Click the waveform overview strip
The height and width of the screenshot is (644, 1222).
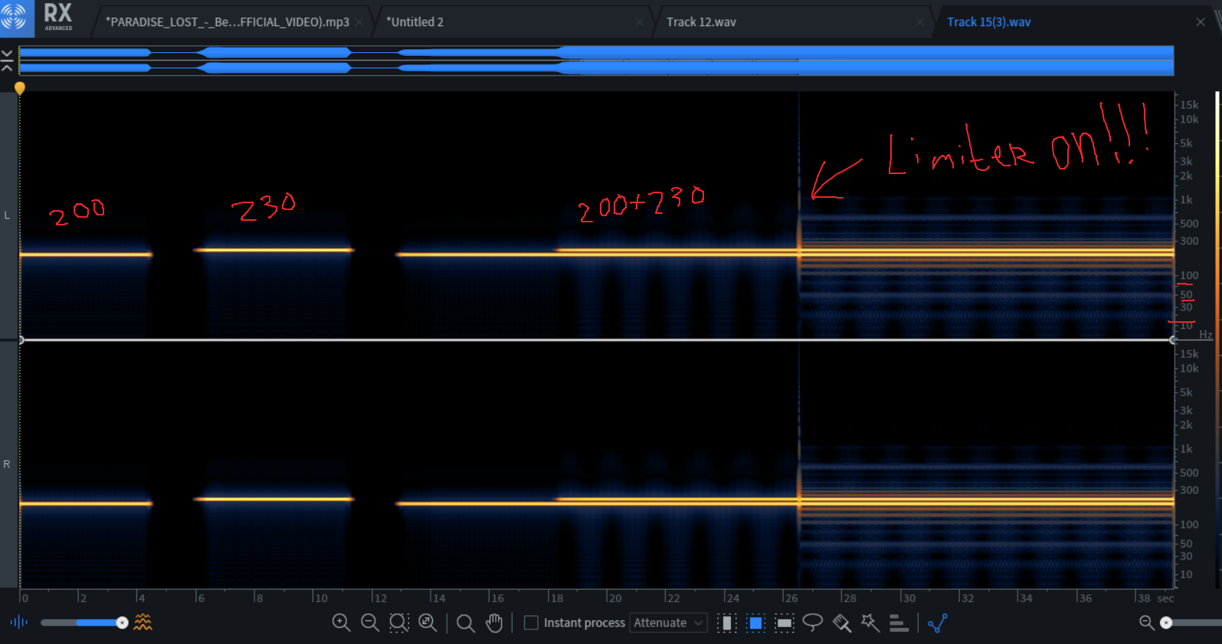(596, 61)
